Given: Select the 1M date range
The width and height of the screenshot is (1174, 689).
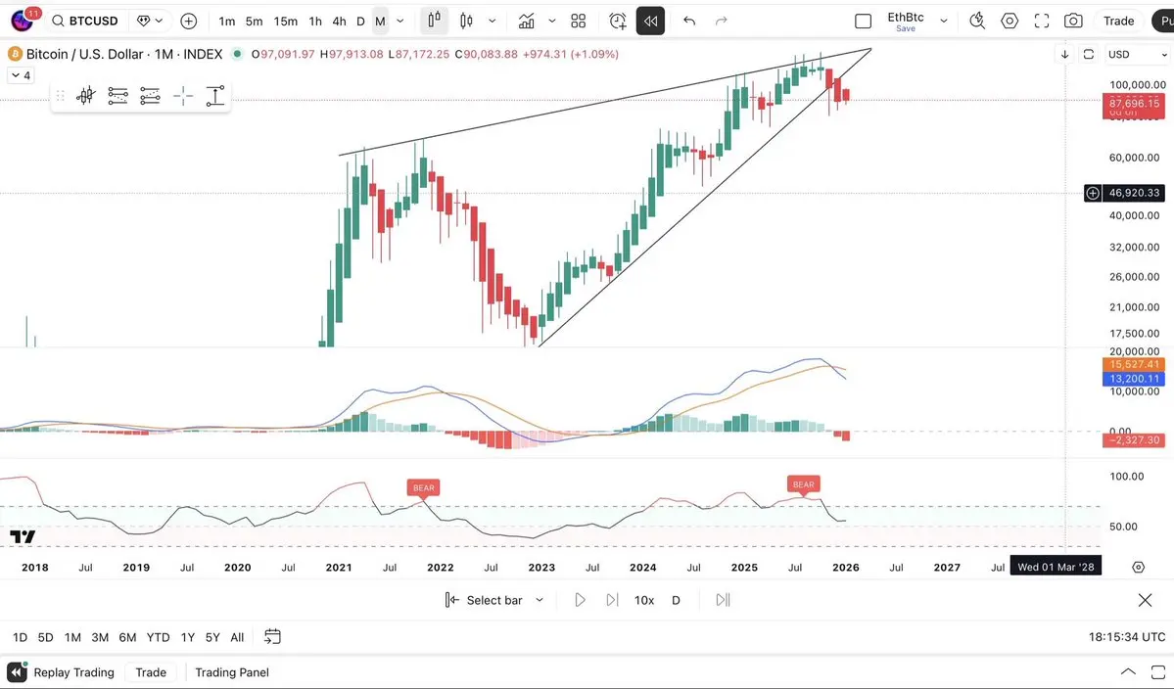Looking at the screenshot, I should (x=72, y=637).
